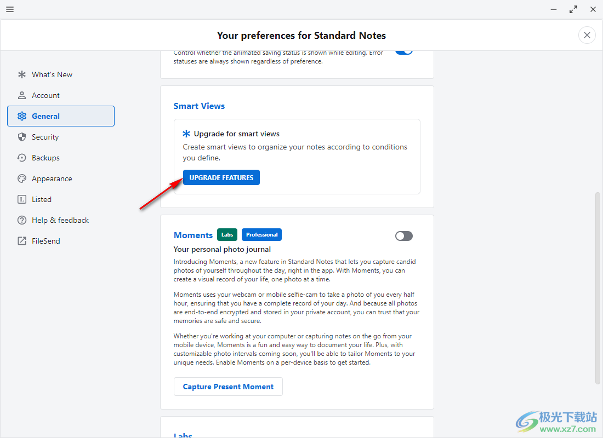
Task: Select the General preferences tab
Action: pyautogui.click(x=61, y=116)
